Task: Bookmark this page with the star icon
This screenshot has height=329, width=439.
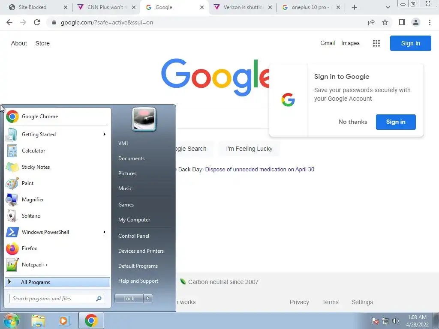Action: coord(385,22)
